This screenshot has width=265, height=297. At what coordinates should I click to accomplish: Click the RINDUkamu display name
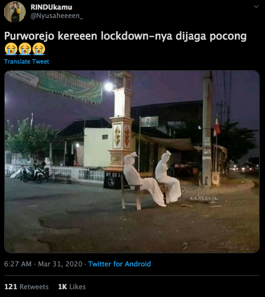[x=51, y=7]
